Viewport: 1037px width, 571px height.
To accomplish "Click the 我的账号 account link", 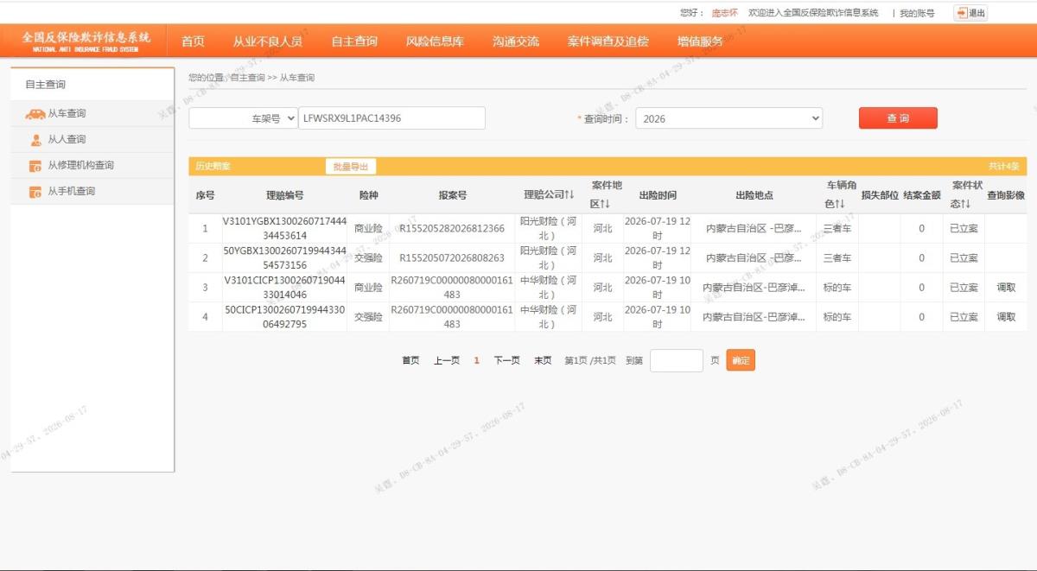I will [917, 13].
